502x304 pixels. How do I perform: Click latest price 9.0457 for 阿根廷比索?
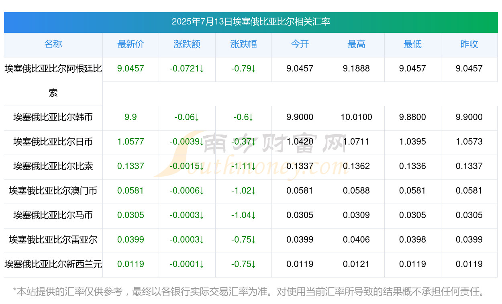click(x=131, y=69)
